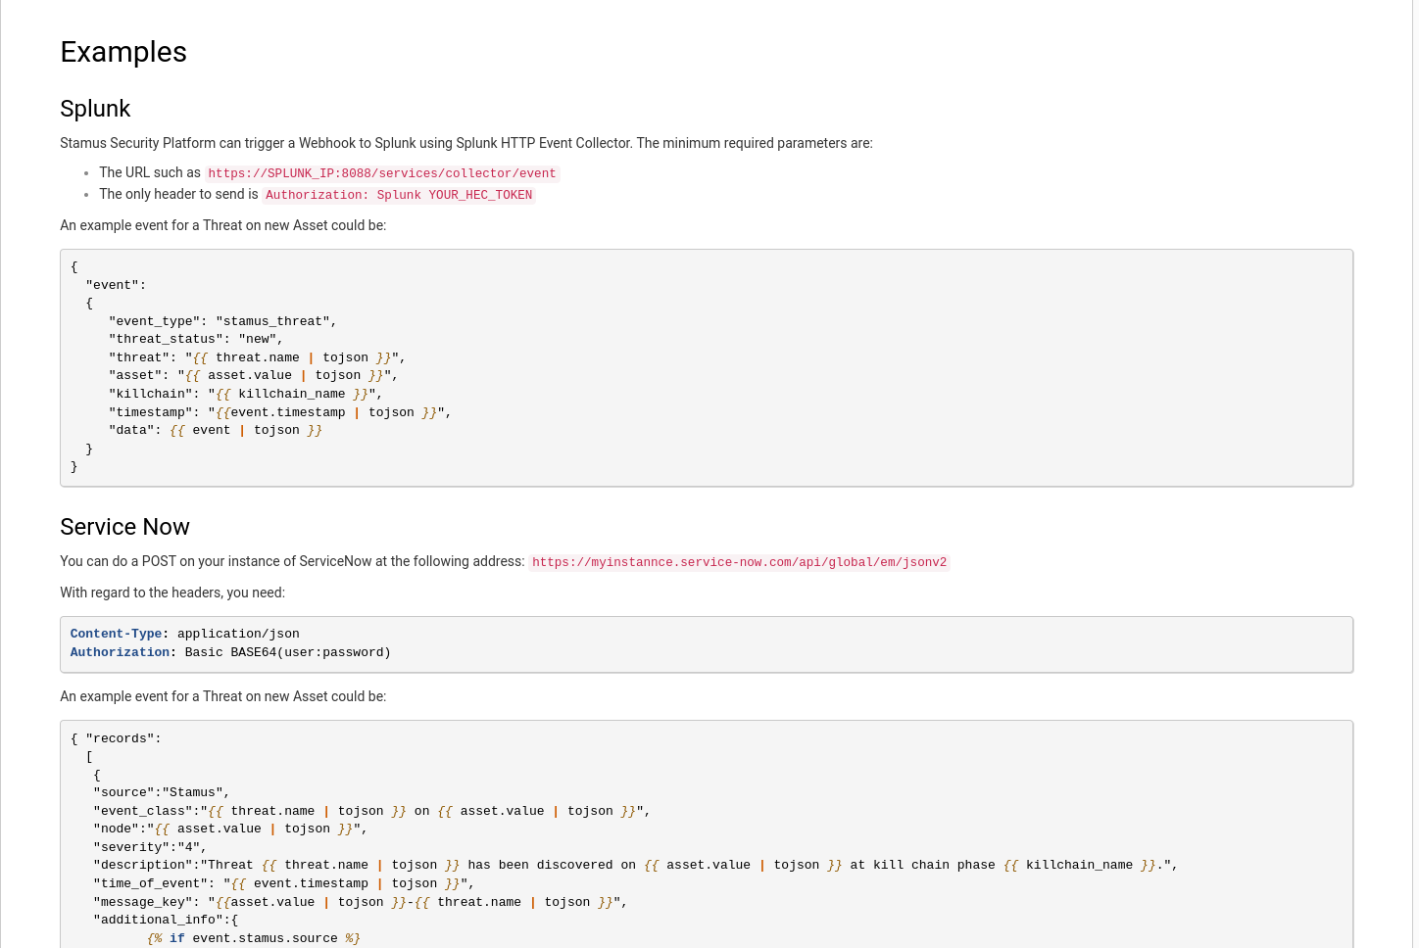Click the "event": line in Splunk code block
Image resolution: width=1419 pixels, height=948 pixels.
[116, 285]
